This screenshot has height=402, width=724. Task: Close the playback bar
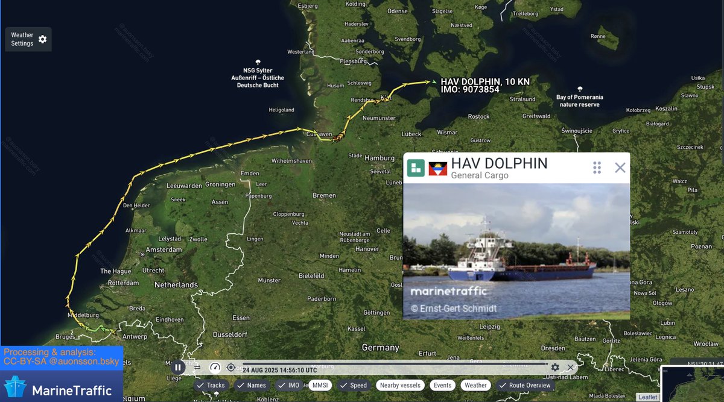570,367
